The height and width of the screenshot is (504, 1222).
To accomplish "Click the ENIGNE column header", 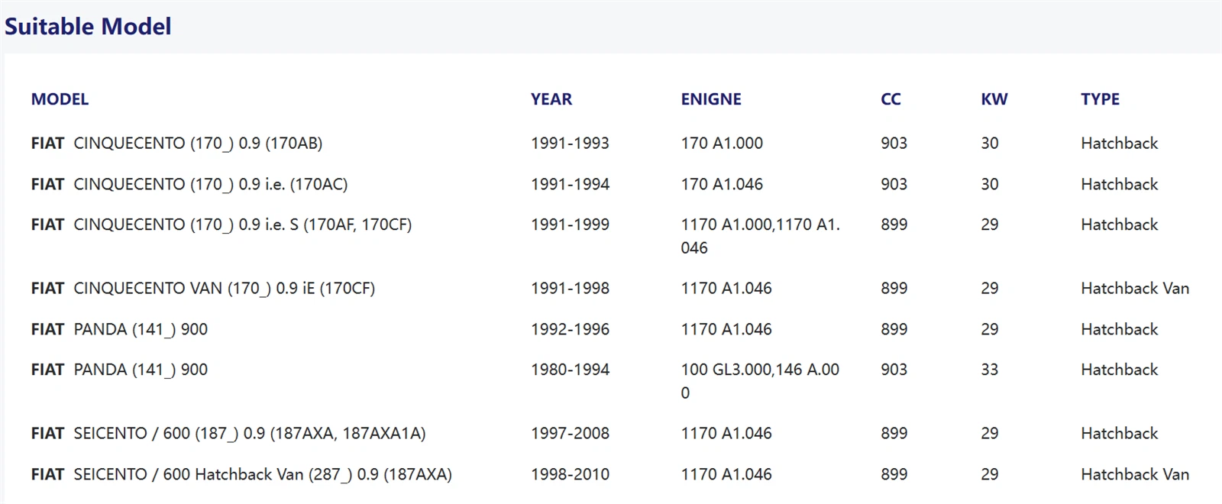I will click(x=711, y=99).
